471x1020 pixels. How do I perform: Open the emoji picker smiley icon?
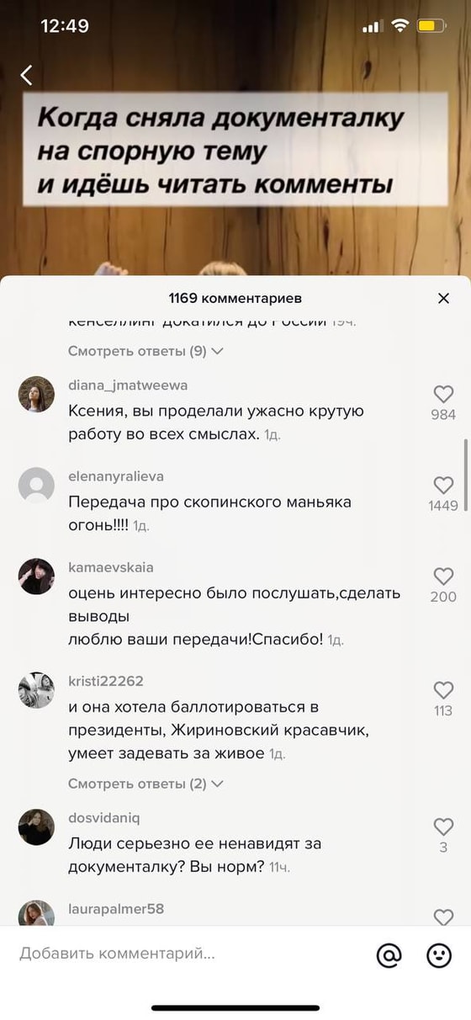pos(439,954)
